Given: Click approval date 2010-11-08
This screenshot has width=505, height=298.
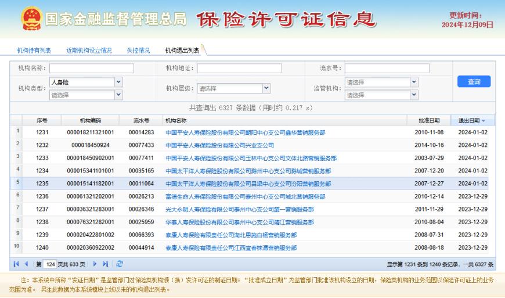Looking at the screenshot, I should (429, 132).
